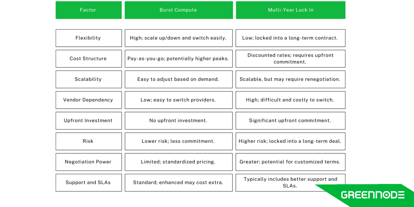
Task: Click the GreenNode logo
Action: coord(373,195)
